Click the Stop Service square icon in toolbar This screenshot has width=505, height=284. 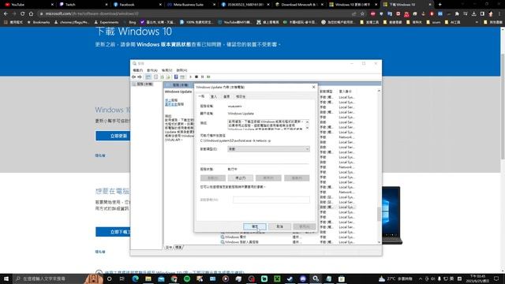(196, 77)
